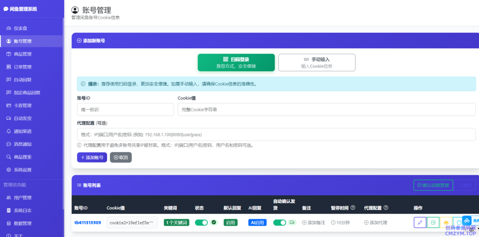Open 系统设置 in the sidebar
The width and height of the screenshot is (479, 237).
[x=22, y=170]
